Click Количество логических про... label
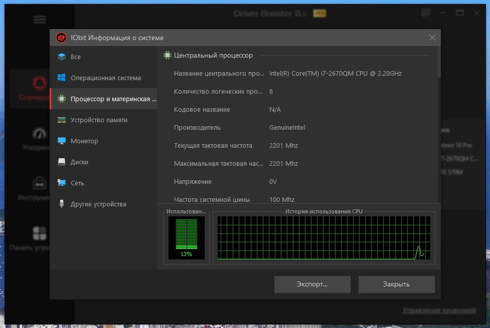The width and height of the screenshot is (490, 328). pos(218,92)
